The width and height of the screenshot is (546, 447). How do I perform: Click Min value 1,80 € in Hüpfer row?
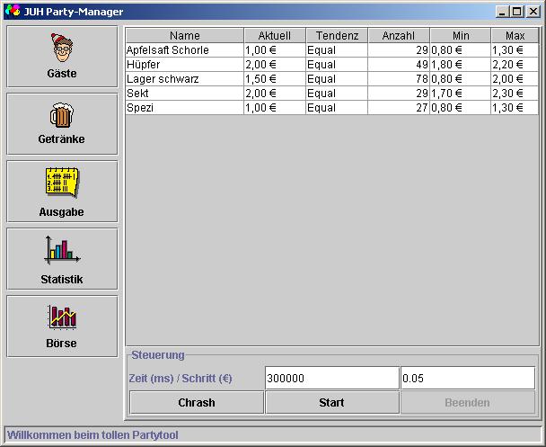pyautogui.click(x=461, y=65)
